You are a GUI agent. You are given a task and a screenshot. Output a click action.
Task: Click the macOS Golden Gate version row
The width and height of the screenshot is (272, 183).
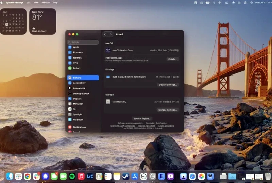pos(142,50)
